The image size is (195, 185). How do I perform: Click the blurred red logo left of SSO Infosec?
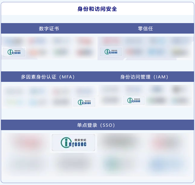[x=28, y=142]
